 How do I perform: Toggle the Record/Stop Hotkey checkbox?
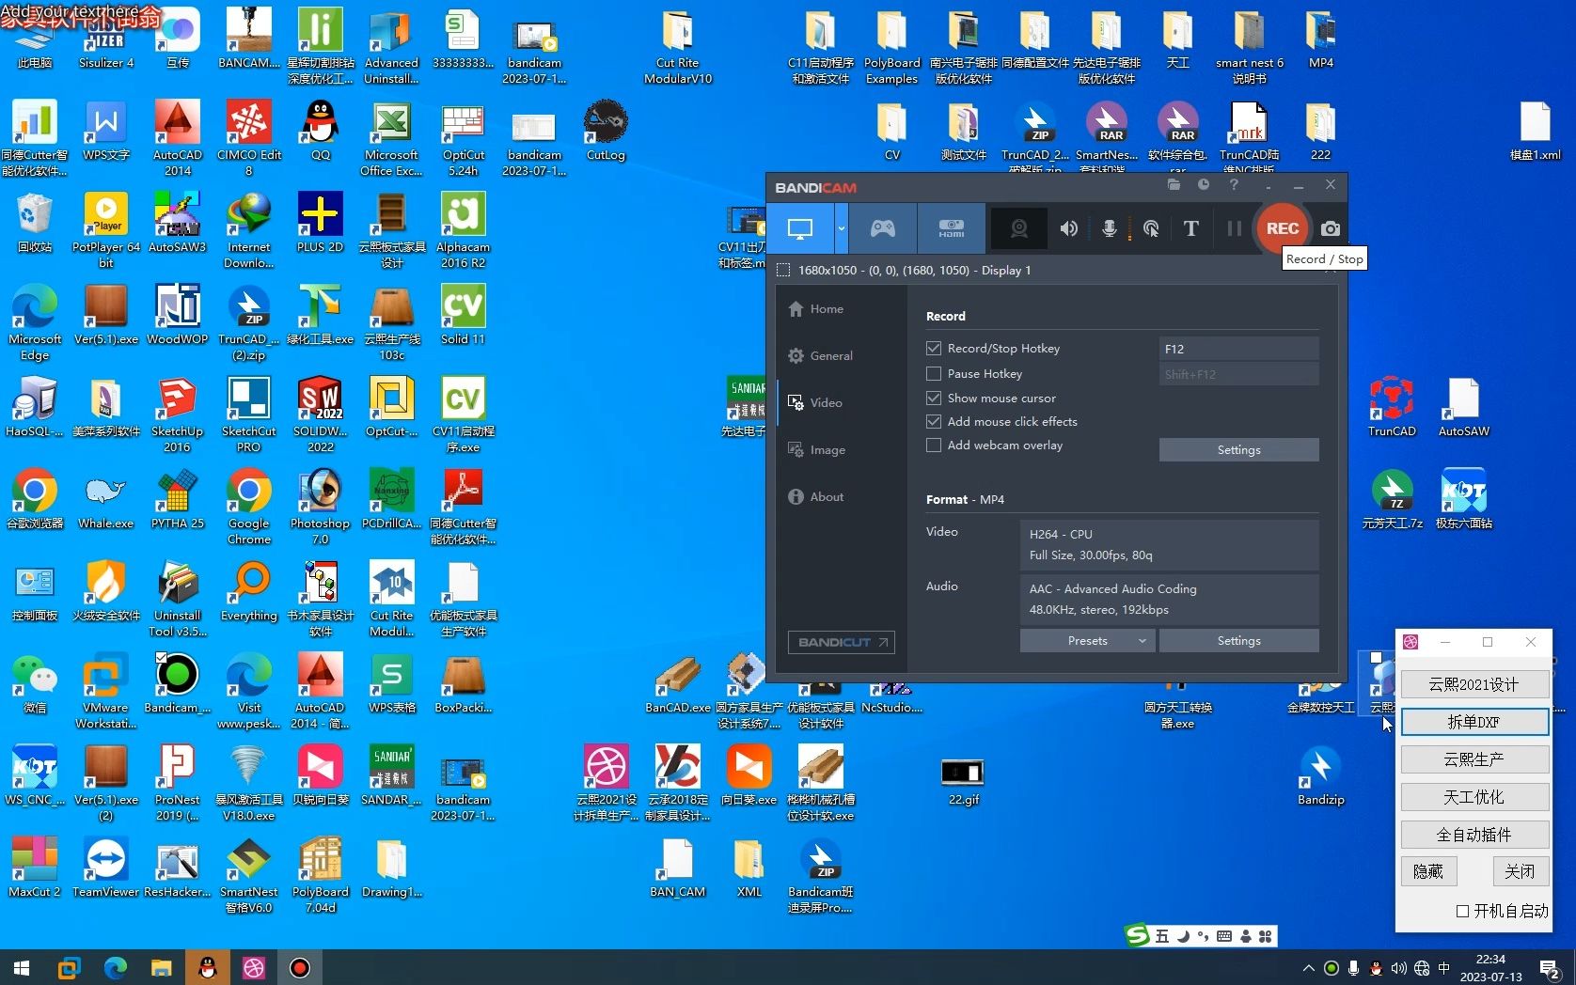pyautogui.click(x=934, y=348)
